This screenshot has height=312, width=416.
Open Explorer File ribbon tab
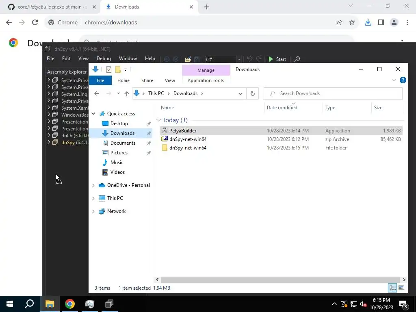pyautogui.click(x=100, y=80)
